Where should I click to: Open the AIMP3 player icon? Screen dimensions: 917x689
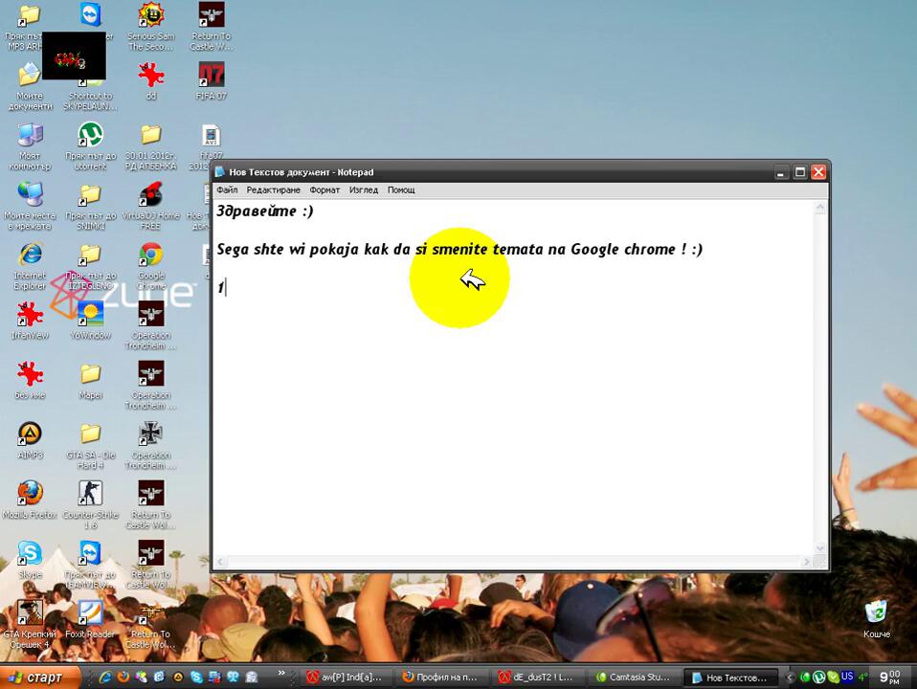click(30, 434)
